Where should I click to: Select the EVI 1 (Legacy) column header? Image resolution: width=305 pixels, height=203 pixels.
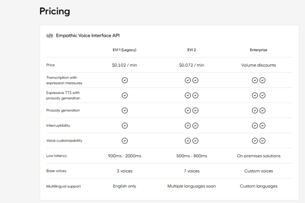[125, 50]
